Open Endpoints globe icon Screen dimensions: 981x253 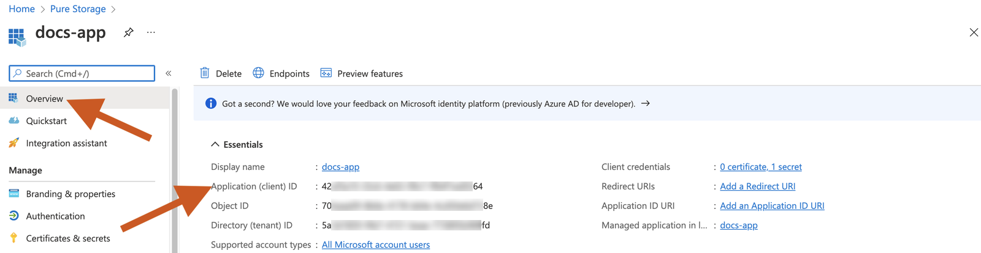pos(259,73)
